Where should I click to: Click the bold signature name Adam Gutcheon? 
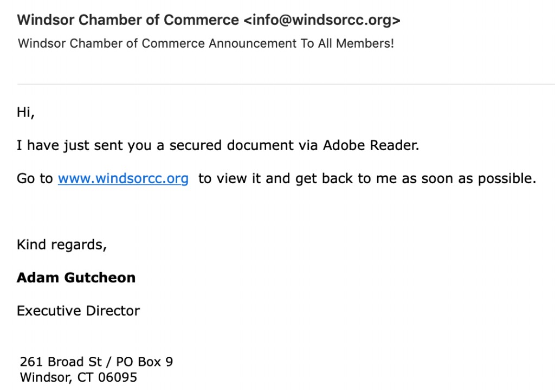coord(76,278)
